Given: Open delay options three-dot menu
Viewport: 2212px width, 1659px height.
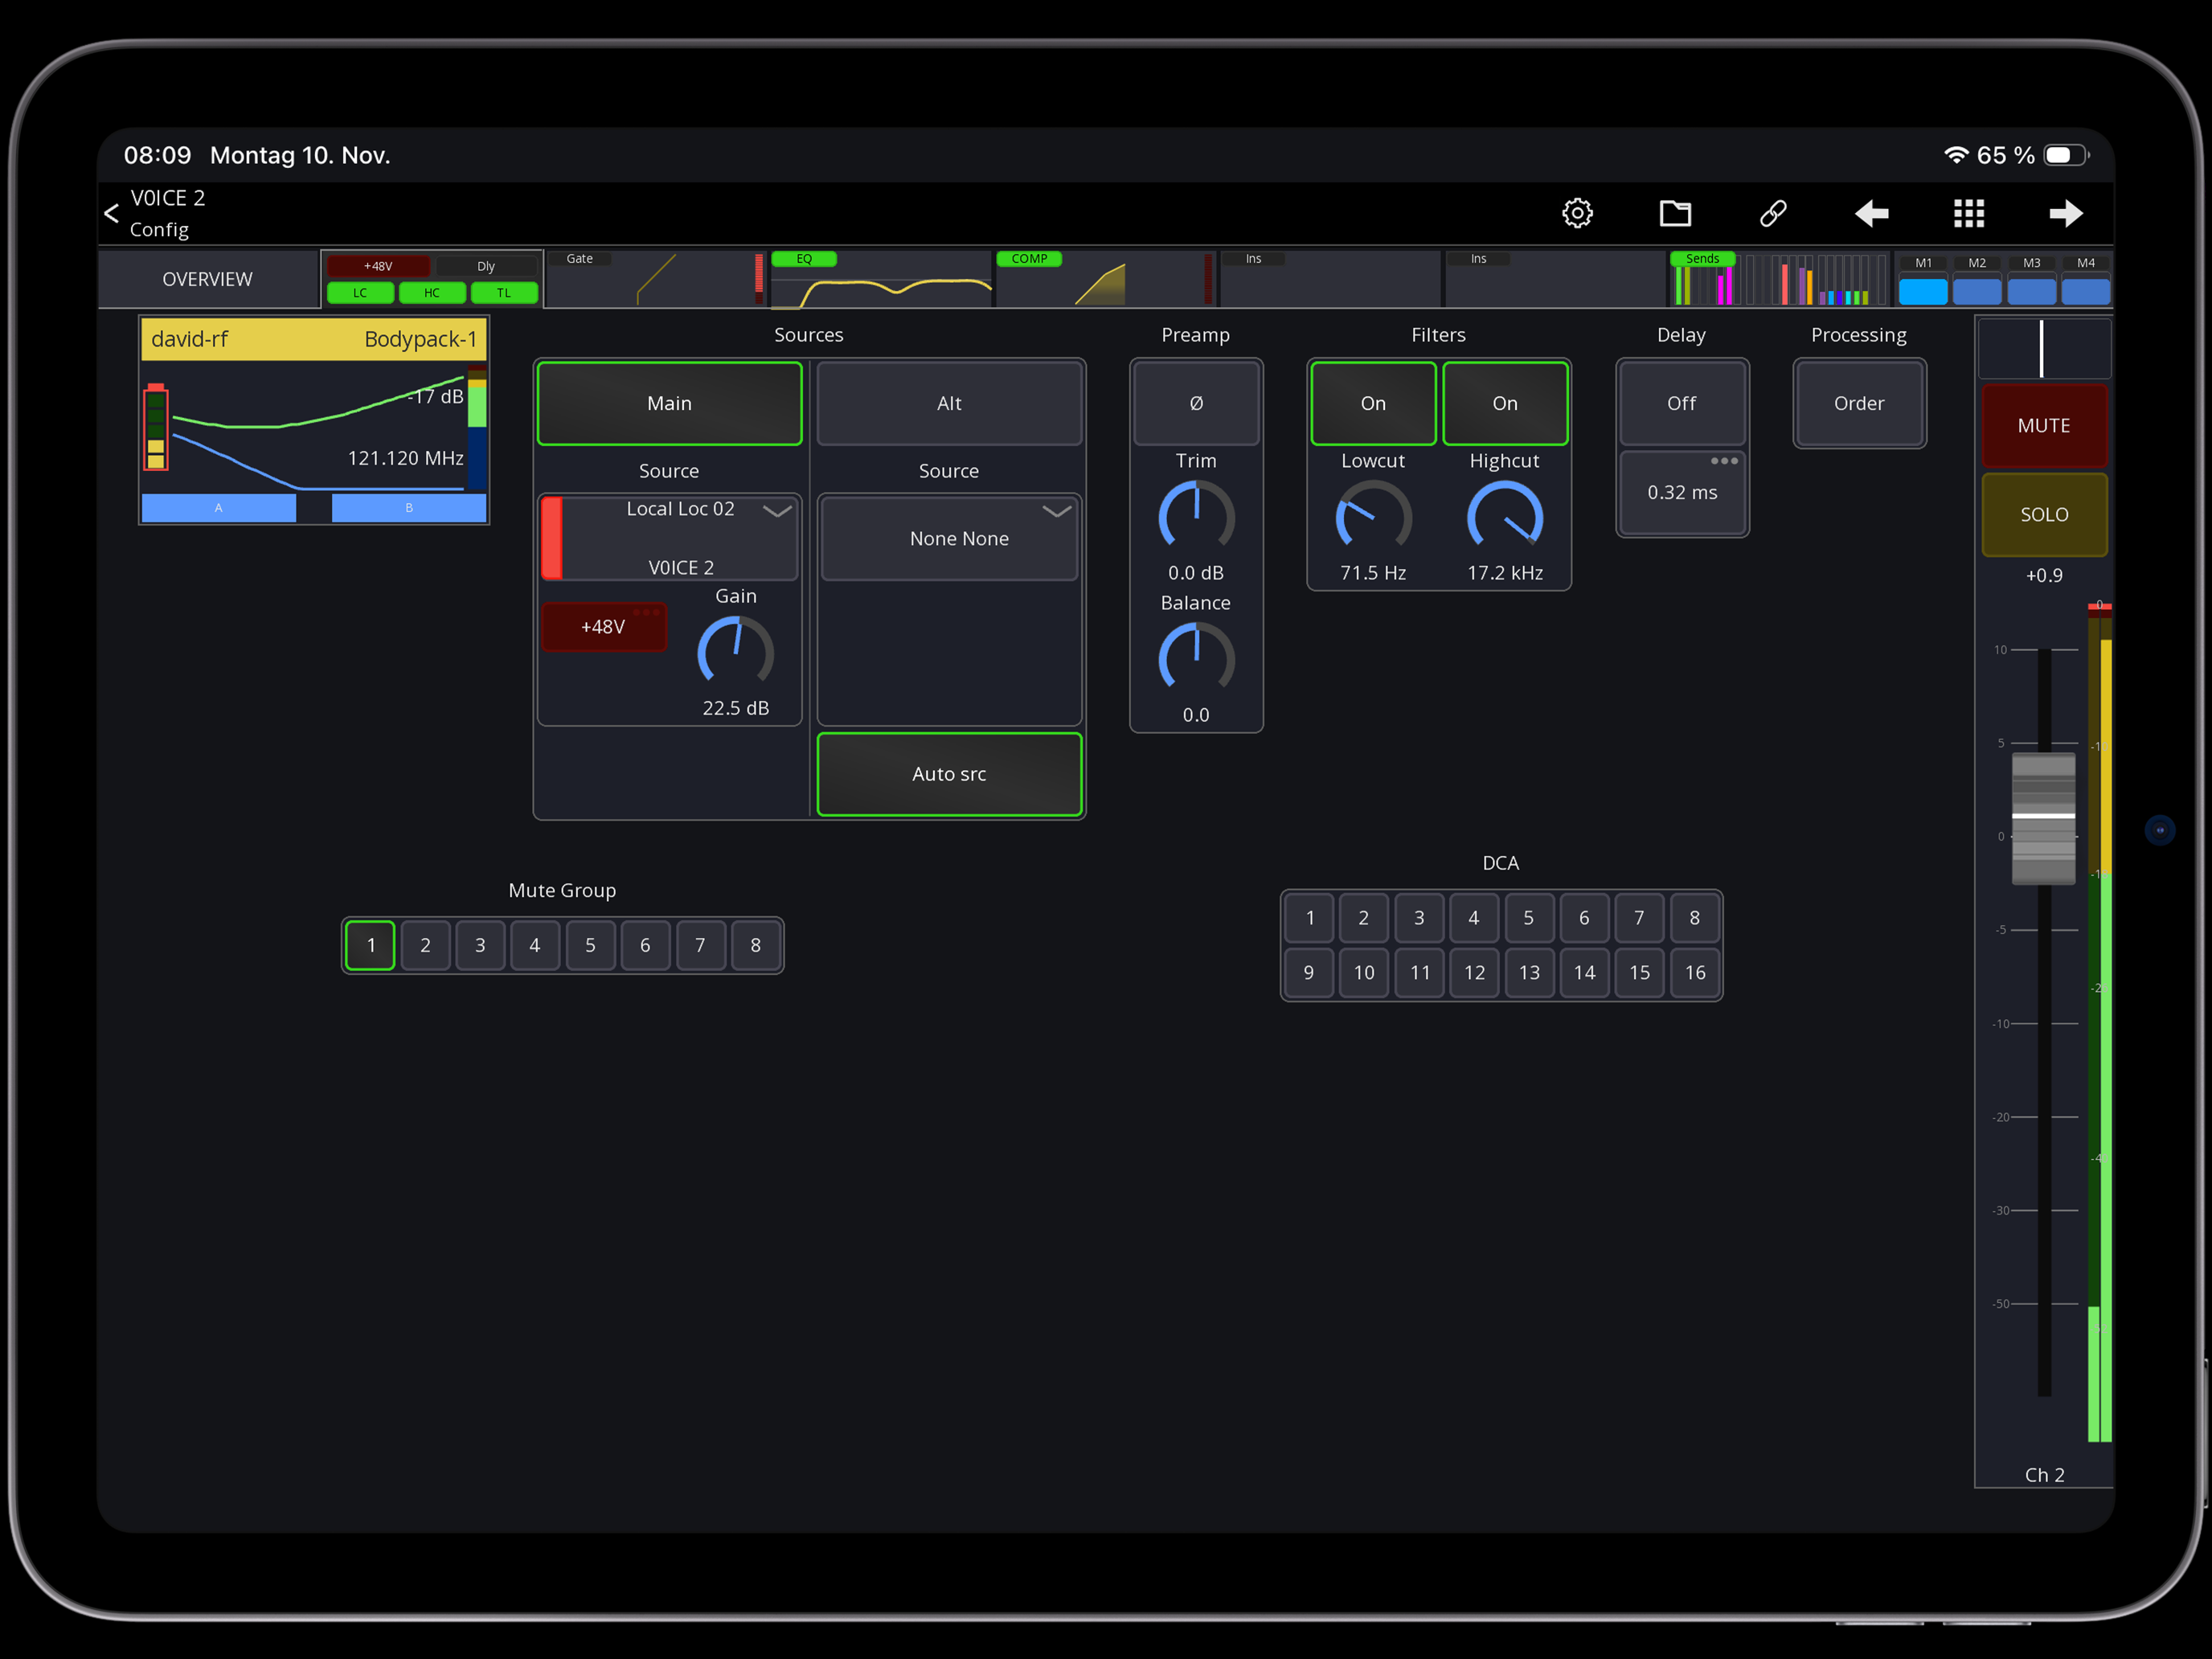Looking at the screenshot, I should coord(1723,461).
